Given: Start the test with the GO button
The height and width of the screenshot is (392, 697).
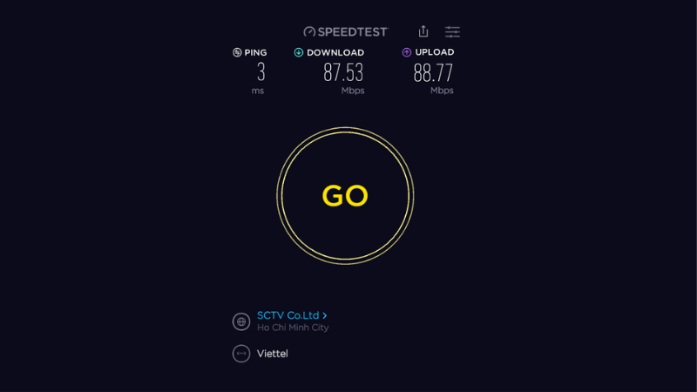Looking at the screenshot, I should [x=345, y=196].
